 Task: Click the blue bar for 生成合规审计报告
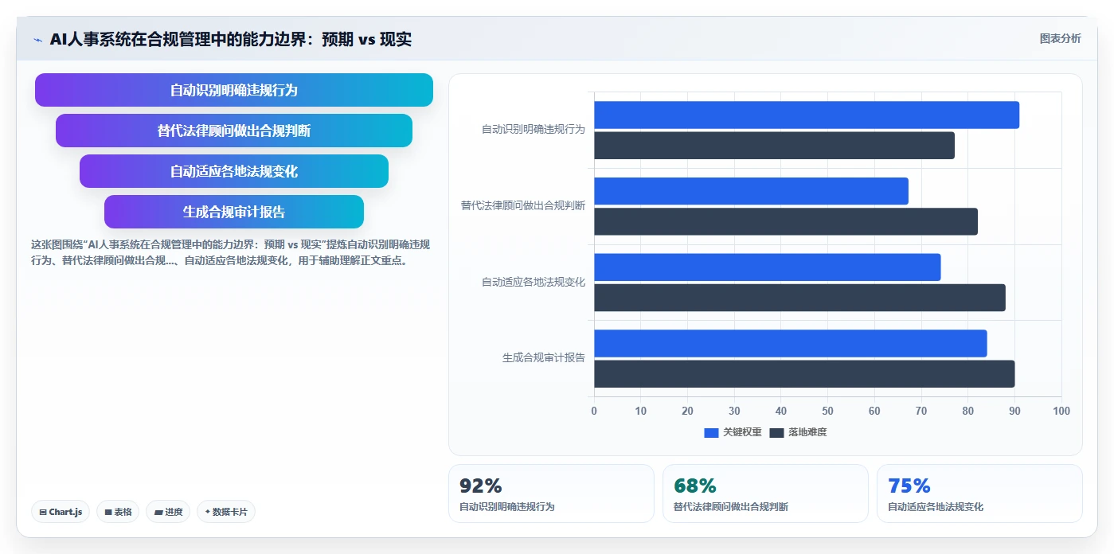tap(791, 343)
